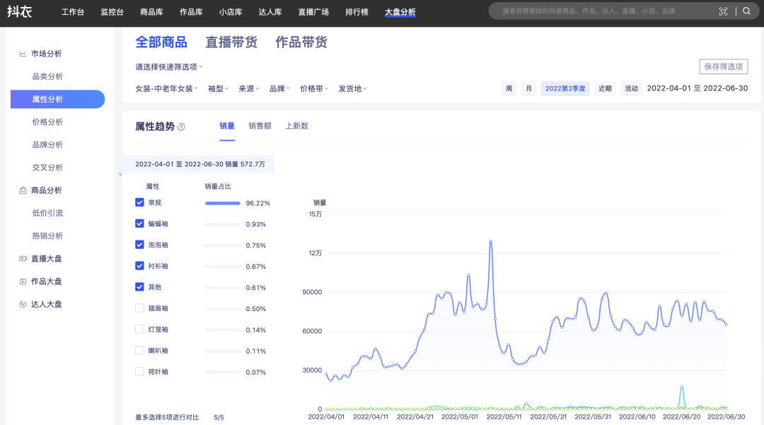Click the 作品大盘 sidebar icon
The image size is (764, 425).
click(23, 281)
